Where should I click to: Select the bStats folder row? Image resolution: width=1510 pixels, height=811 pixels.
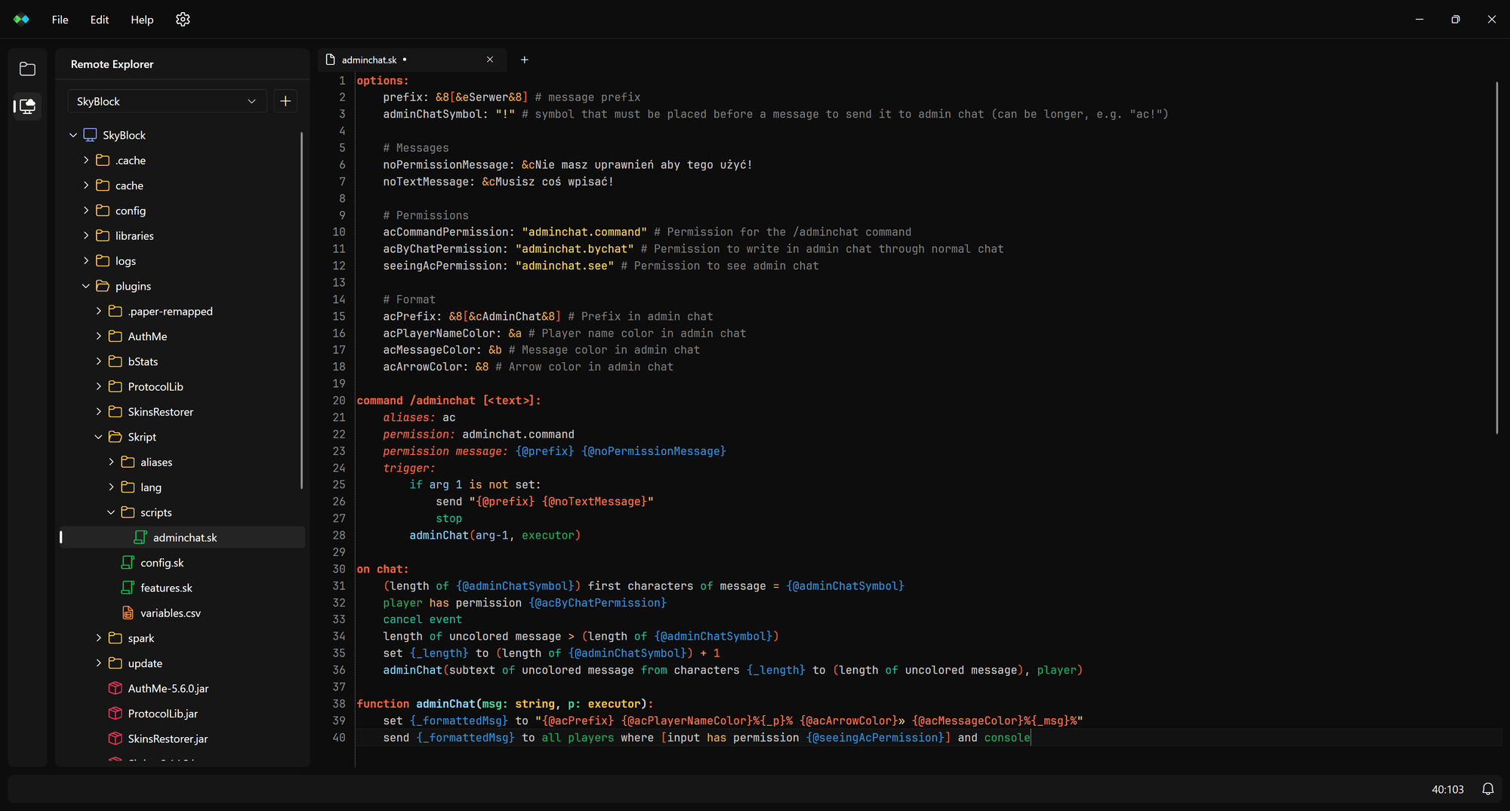click(x=182, y=361)
